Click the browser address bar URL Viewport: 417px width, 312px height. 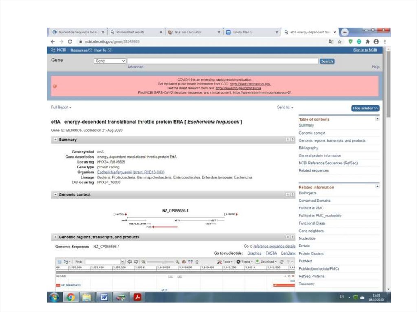(112, 42)
